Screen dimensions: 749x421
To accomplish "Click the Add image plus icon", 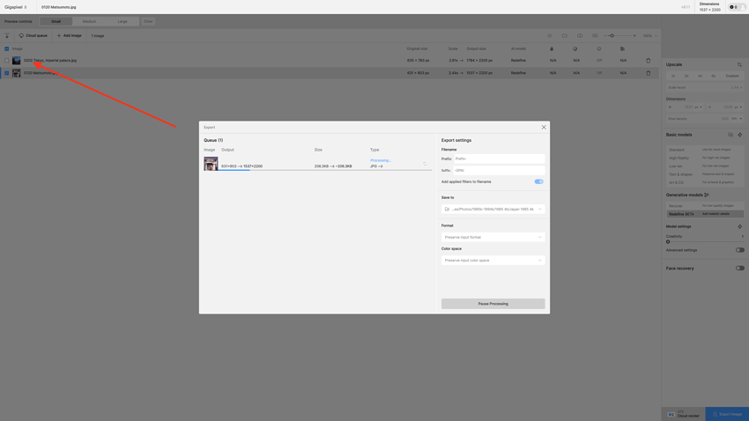I will [59, 36].
